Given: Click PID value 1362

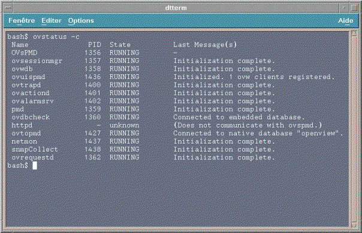Looking at the screenshot, I should coord(92,158).
